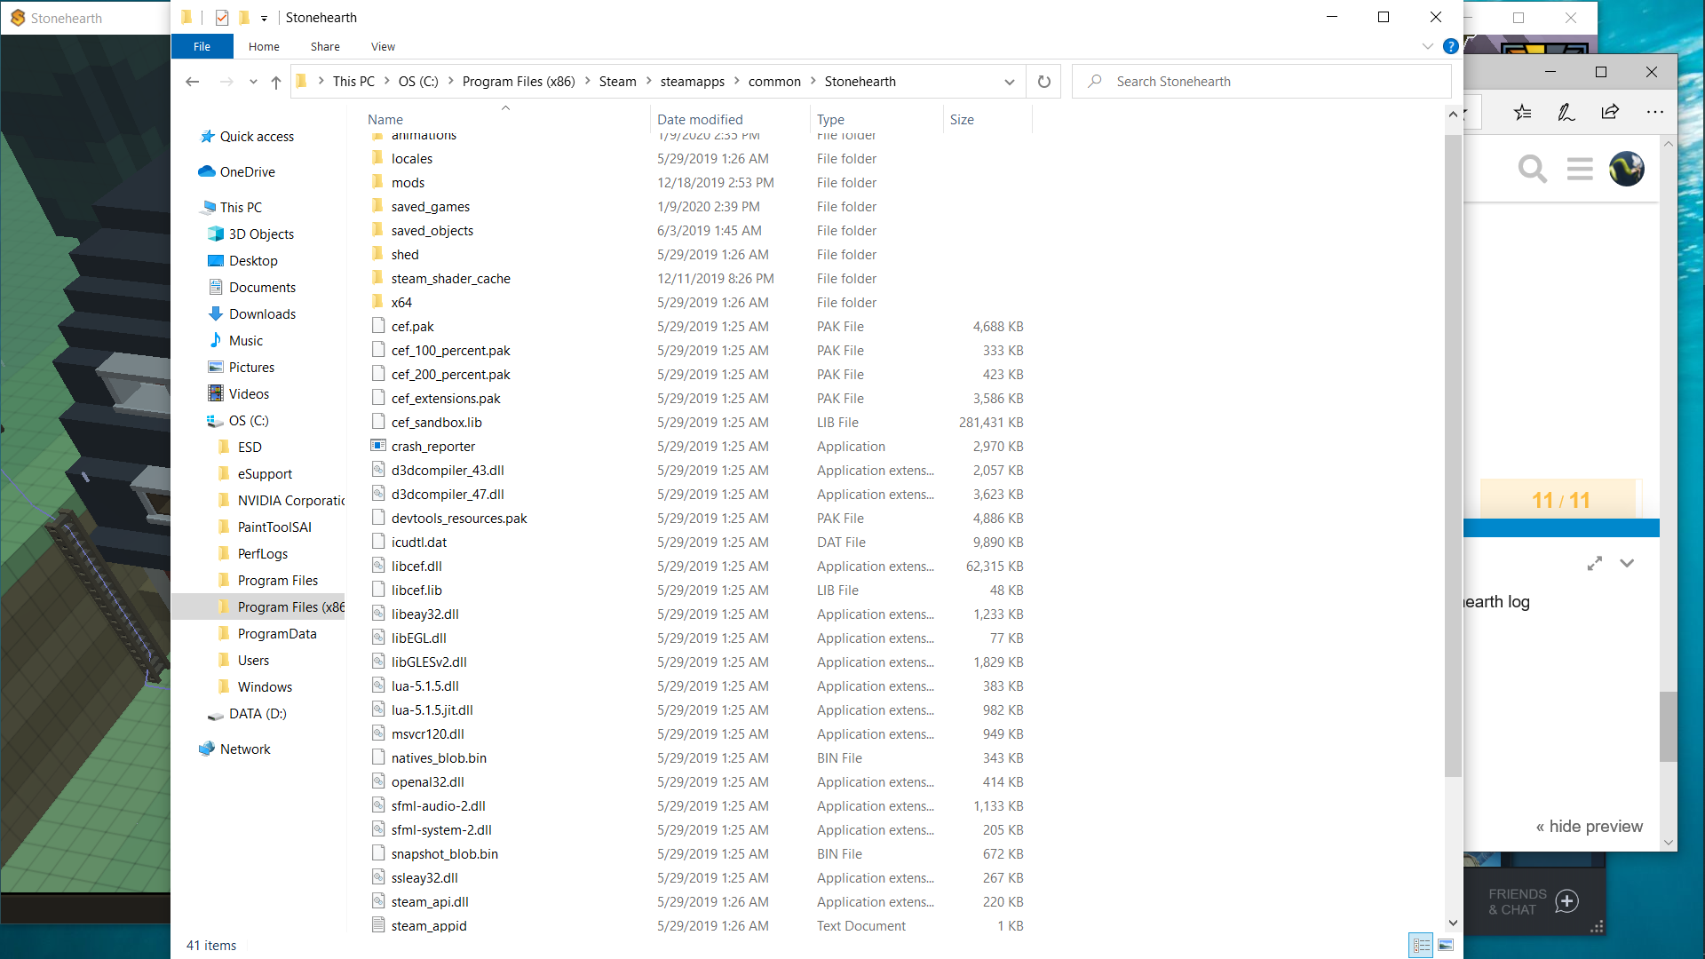The width and height of the screenshot is (1705, 959).
Task: Click the browser favorites star icon
Action: 1523,112
